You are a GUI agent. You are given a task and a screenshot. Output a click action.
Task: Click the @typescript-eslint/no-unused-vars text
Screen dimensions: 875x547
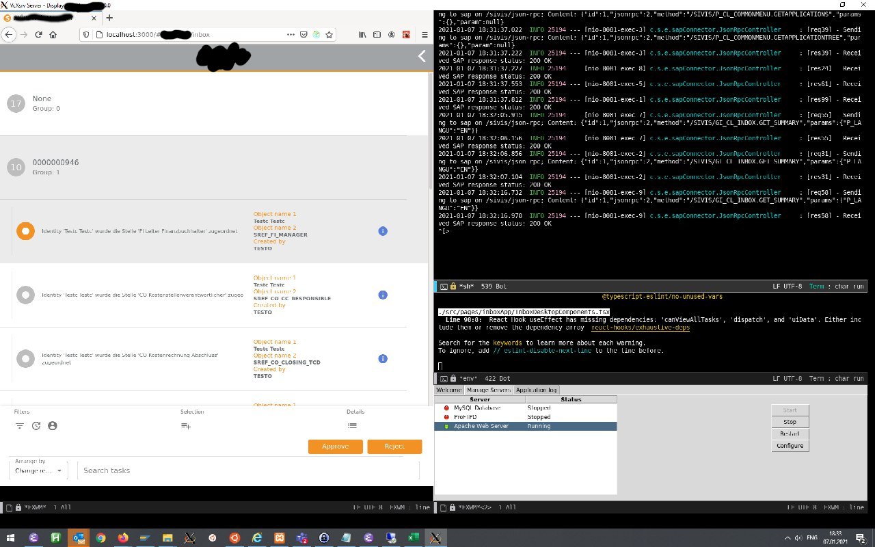(662, 297)
